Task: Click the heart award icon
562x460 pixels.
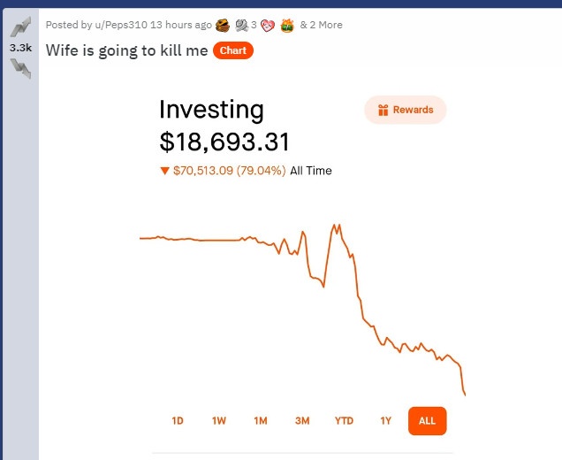Action: pyautogui.click(x=268, y=25)
